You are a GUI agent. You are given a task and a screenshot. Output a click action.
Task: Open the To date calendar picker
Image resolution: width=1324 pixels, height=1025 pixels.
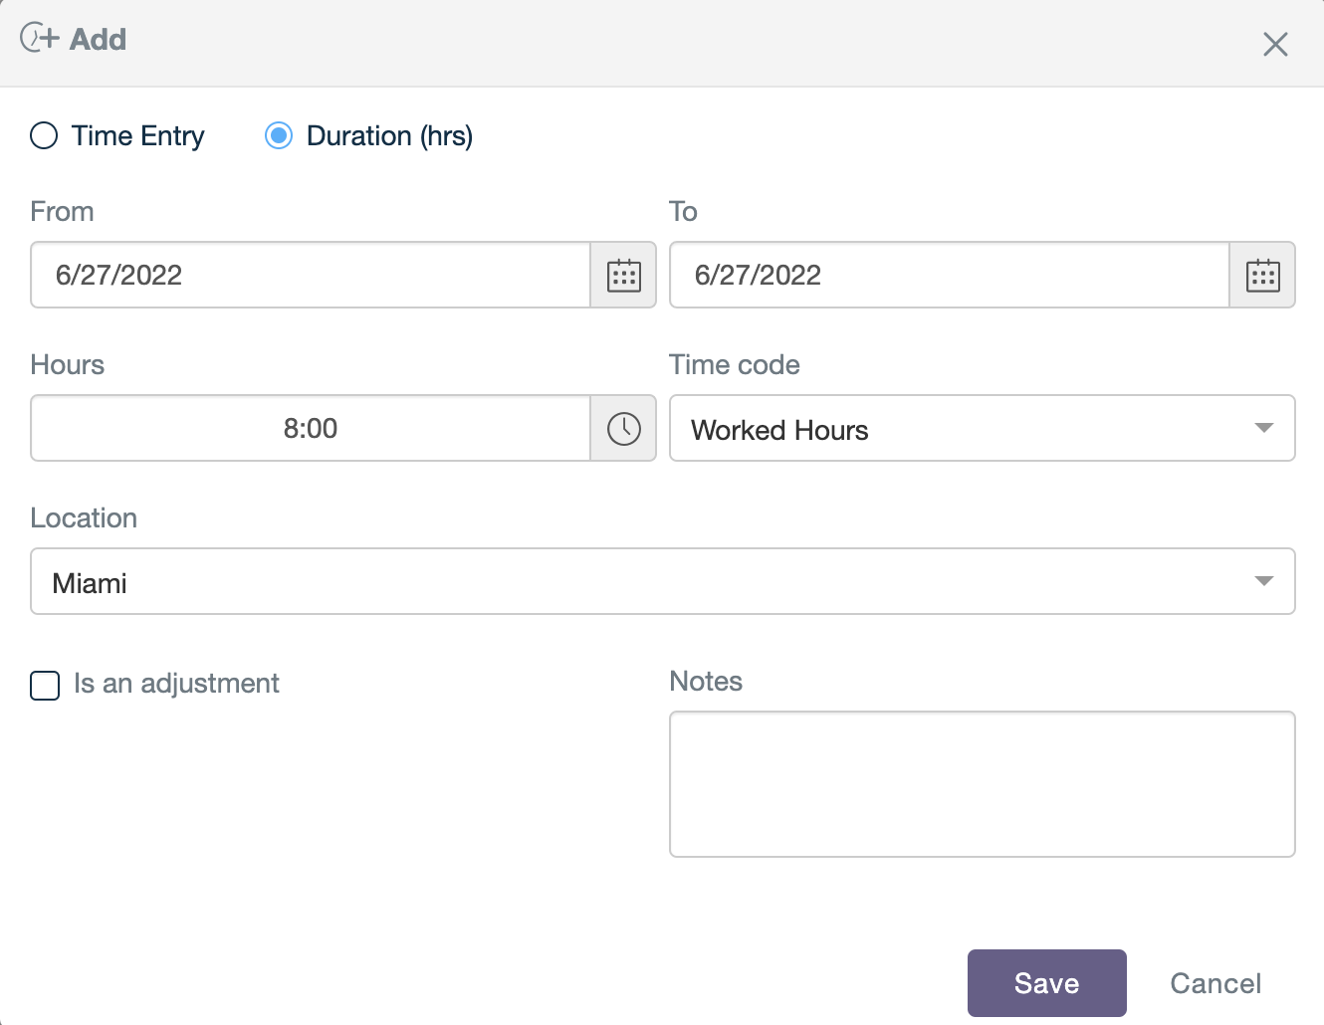1262,276
